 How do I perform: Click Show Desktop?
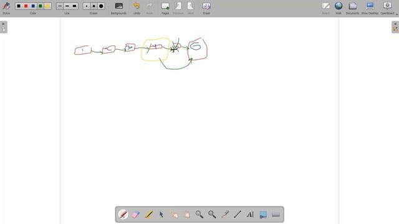[x=370, y=8]
